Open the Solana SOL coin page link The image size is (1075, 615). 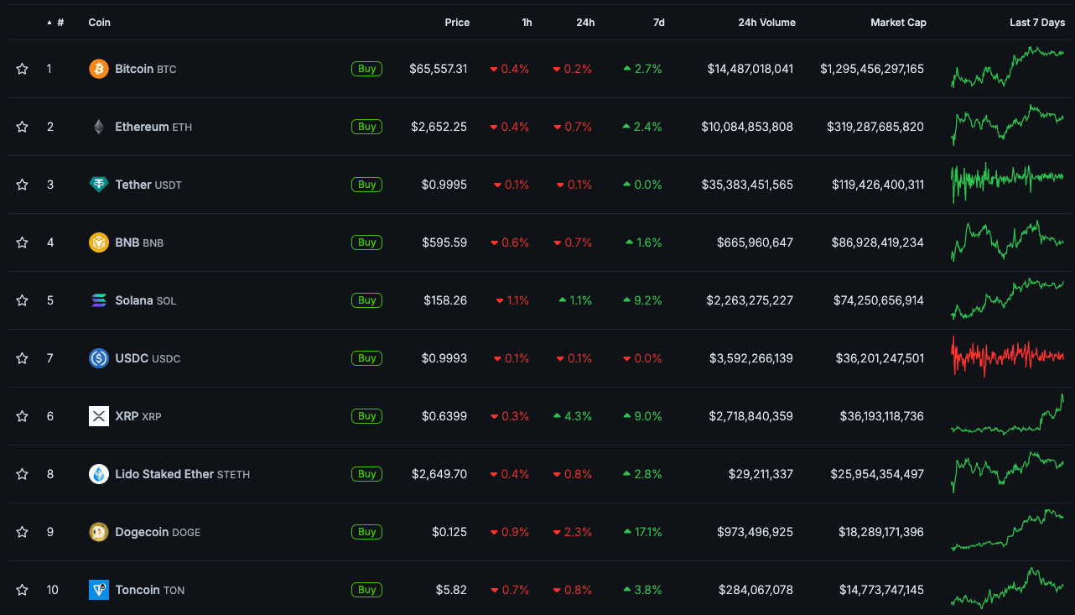click(146, 300)
